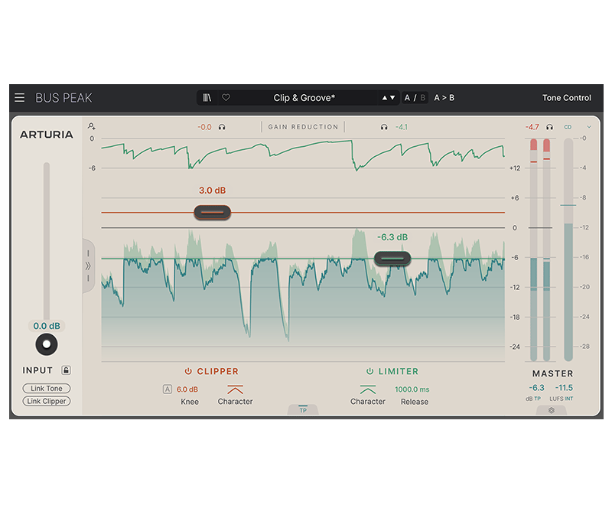
Task: Click the master headphone icon near -4.7
Action: (x=549, y=127)
